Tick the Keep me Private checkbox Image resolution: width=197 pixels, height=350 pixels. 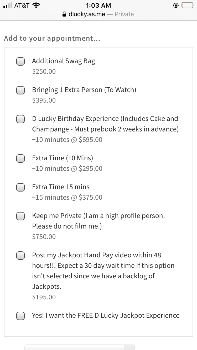tap(20, 216)
